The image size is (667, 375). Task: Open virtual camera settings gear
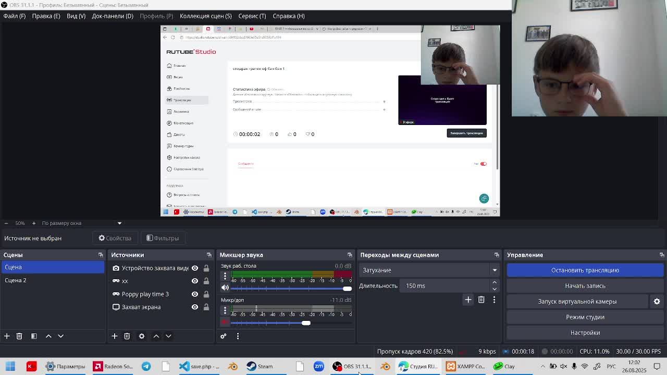pos(657,301)
